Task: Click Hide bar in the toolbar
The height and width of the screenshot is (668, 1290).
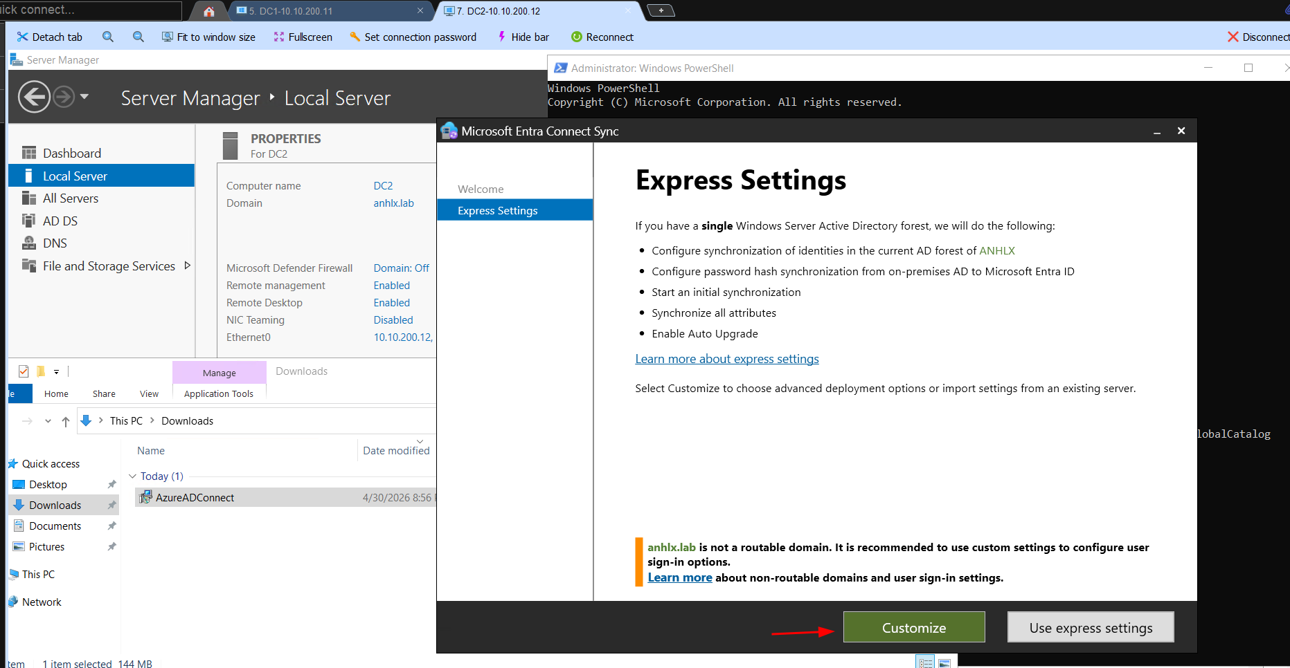Action: pyautogui.click(x=523, y=37)
